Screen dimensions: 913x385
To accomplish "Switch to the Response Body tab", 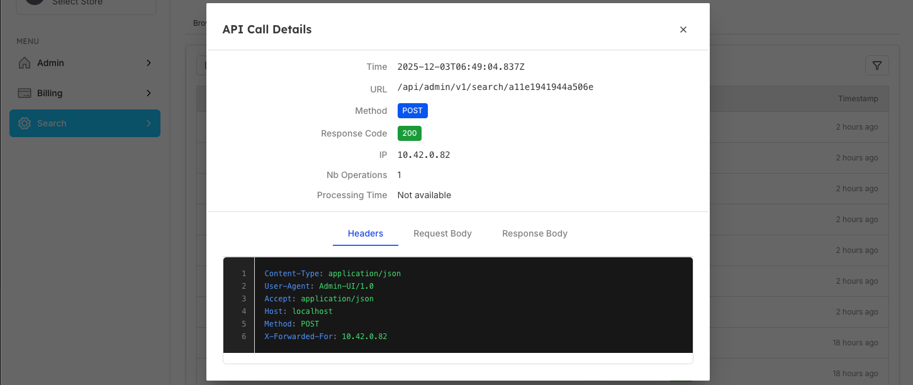I will click(534, 233).
